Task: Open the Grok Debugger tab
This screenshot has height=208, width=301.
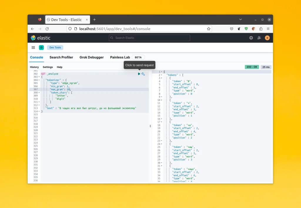Action: 91,57
